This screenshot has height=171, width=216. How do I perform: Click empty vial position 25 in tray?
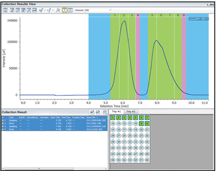point(130,136)
